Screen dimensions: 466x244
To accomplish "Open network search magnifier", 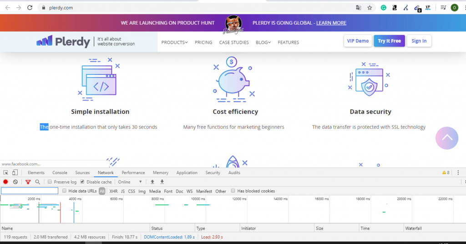I will tap(37, 182).
